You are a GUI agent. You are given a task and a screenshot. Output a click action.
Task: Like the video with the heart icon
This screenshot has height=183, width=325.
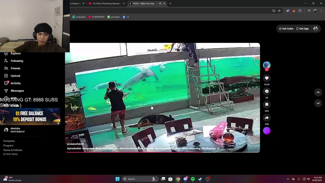tap(267, 78)
